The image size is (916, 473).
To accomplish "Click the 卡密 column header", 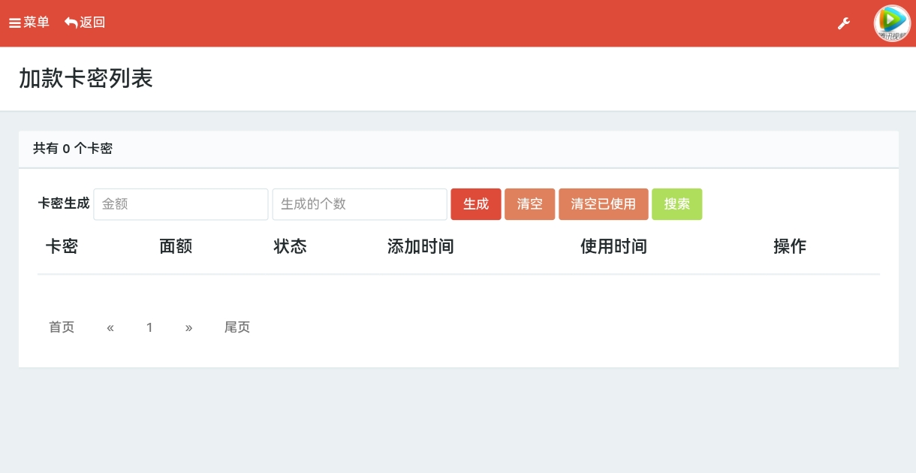I will (x=62, y=246).
